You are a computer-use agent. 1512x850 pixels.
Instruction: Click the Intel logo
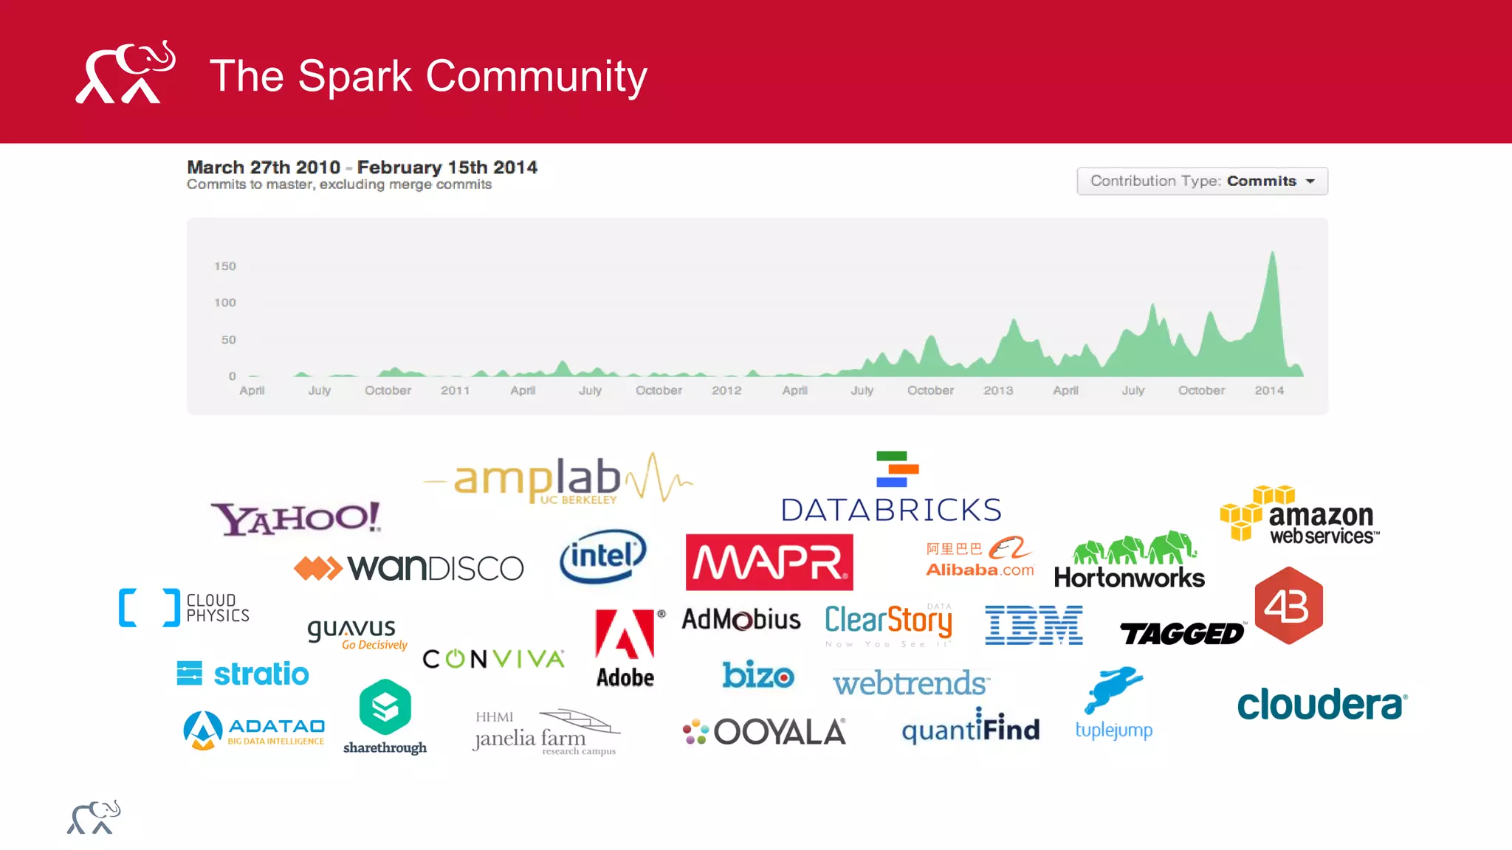603,556
